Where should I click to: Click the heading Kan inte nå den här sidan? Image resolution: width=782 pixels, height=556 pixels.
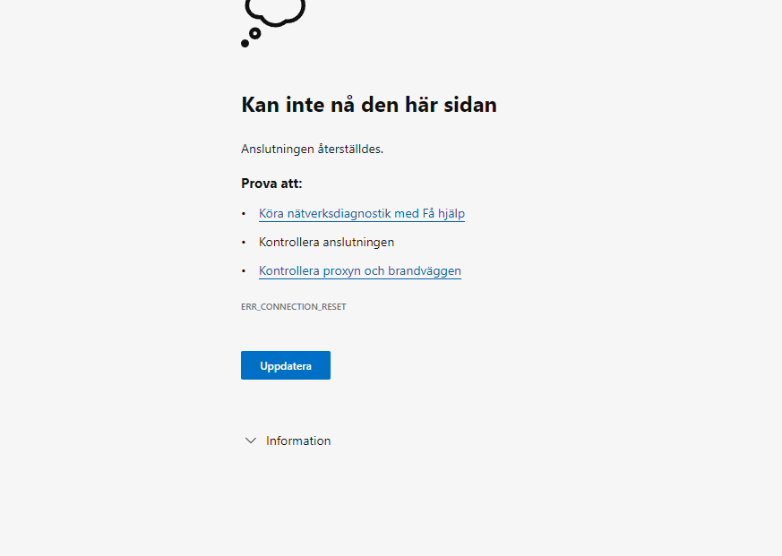click(368, 105)
